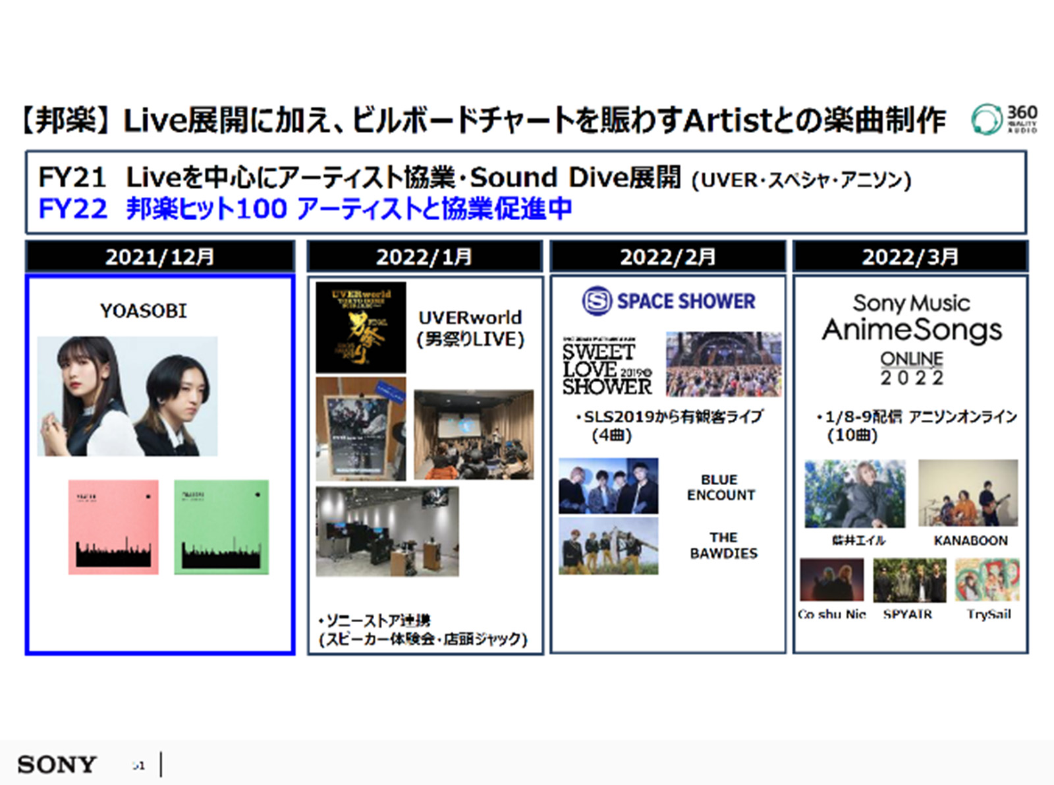Viewport: 1054px width, 785px height.
Task: Click the slide page number in footer
Action: pyautogui.click(x=138, y=765)
